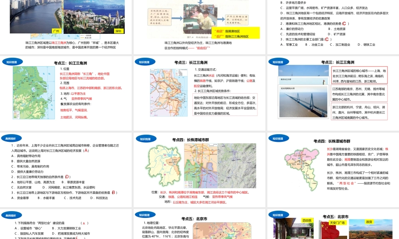399x239 pixels.
Task: Click option "D．提供大量廉价劳动力"
Action: 27,172
